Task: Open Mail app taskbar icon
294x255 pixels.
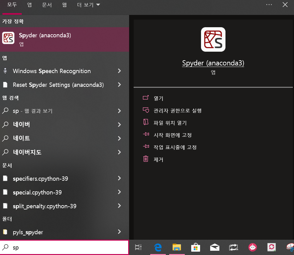Action: pos(215,247)
